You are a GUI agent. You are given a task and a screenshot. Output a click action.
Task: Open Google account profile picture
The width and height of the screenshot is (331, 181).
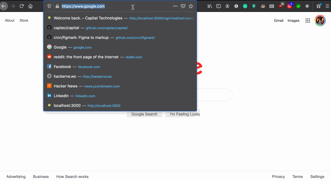click(320, 21)
